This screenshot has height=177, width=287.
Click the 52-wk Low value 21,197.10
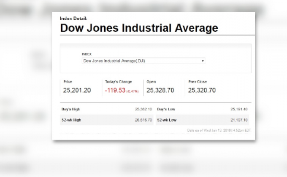click(239, 120)
